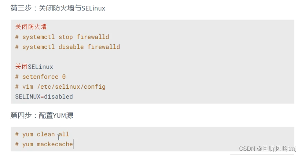Image resolution: width=301 pixels, height=155 pixels.
Task: Click the CSDN @且听风吟tmj watermark
Action: click(267, 149)
